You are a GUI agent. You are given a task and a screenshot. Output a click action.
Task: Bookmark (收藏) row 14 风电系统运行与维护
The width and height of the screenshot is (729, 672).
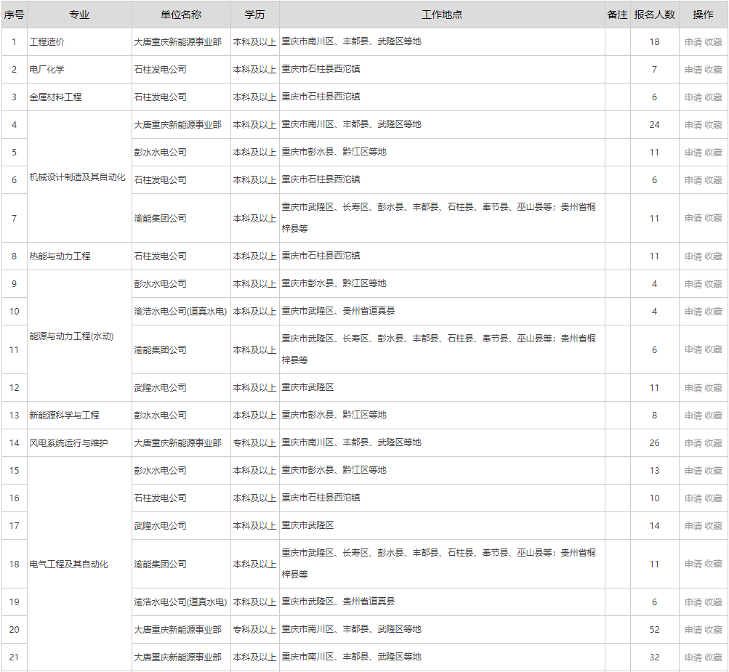pyautogui.click(x=713, y=443)
